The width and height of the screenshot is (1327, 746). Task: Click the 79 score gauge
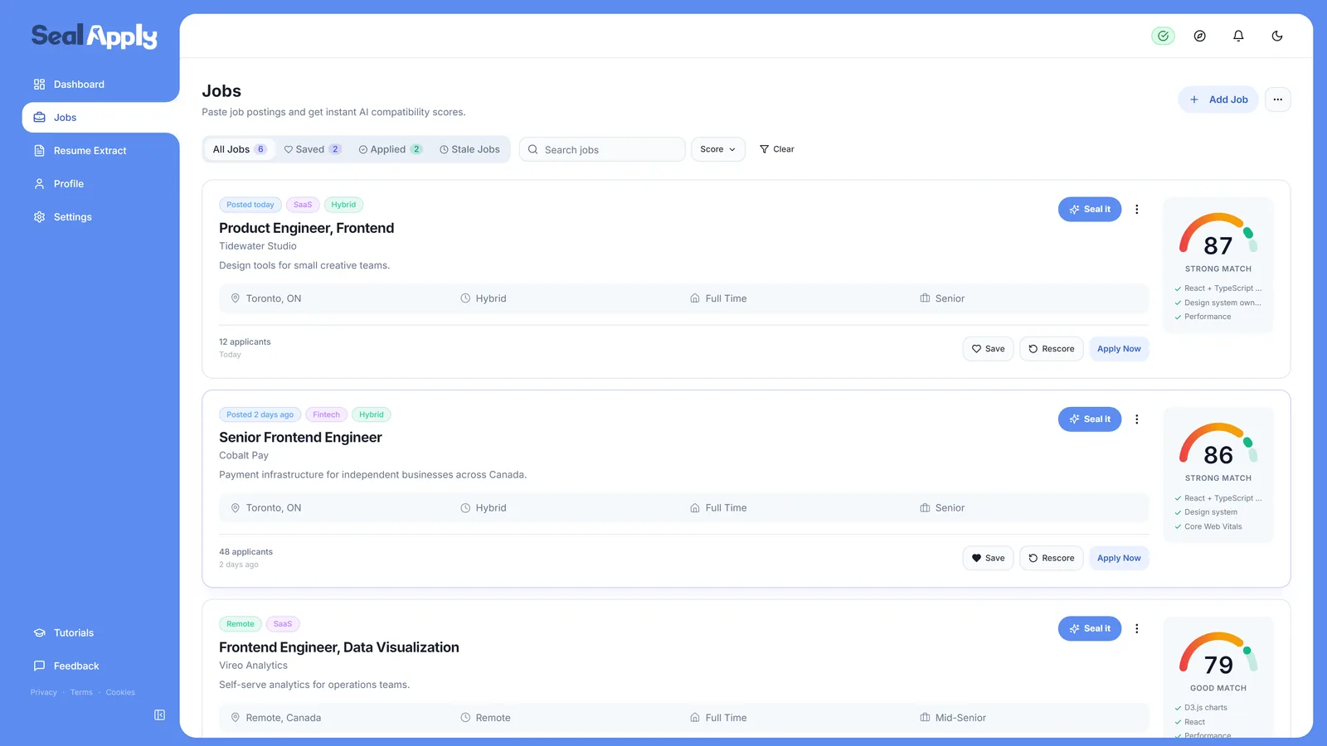point(1218,654)
